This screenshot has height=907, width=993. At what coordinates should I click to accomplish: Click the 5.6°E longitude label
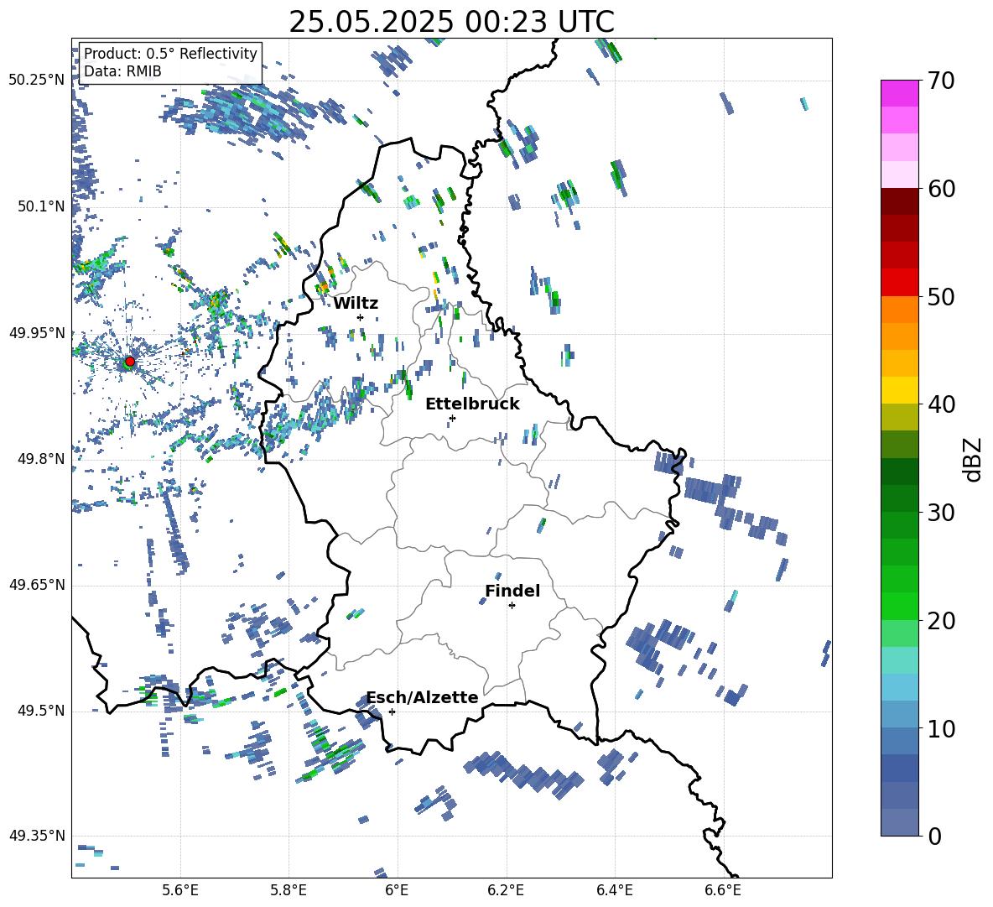(x=179, y=890)
